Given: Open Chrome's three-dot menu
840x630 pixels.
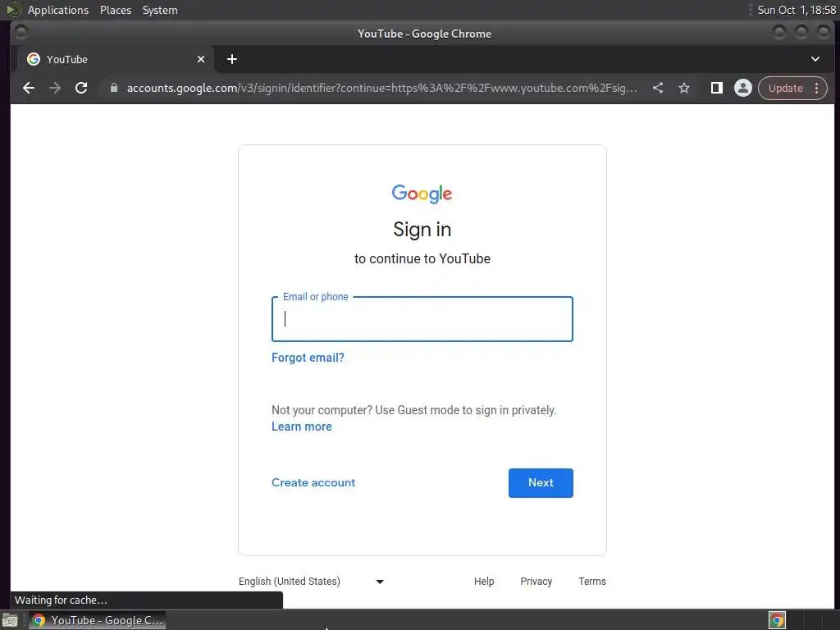Looking at the screenshot, I should tap(817, 88).
